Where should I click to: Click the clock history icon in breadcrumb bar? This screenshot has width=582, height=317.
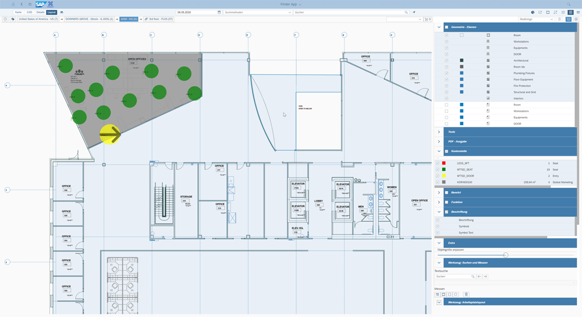[5, 19]
